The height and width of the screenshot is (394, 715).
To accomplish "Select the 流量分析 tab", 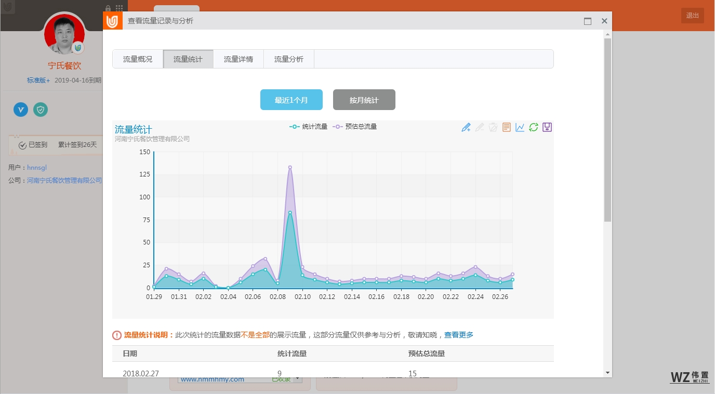I will tap(289, 59).
